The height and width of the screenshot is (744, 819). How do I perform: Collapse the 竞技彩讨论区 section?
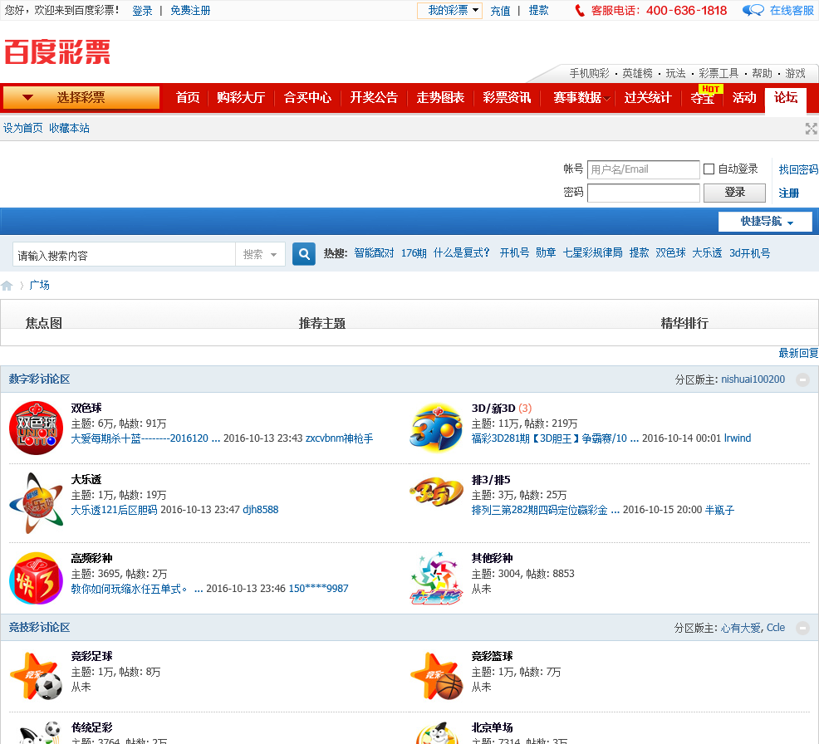click(802, 628)
